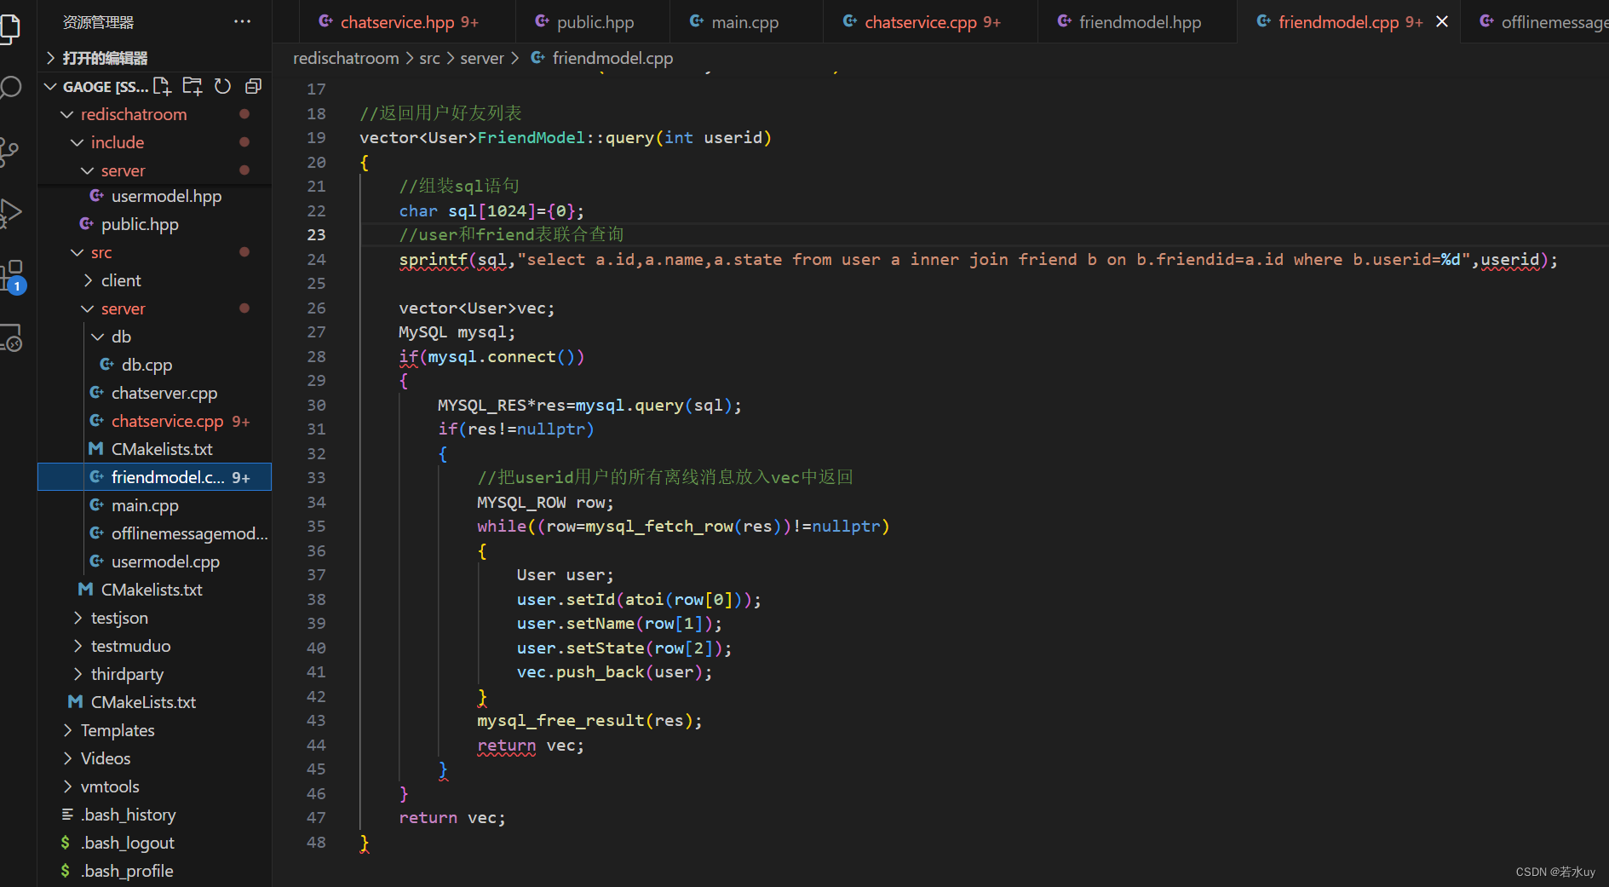Click line number 23 in gutter
The width and height of the screenshot is (1609, 887).
[316, 234]
